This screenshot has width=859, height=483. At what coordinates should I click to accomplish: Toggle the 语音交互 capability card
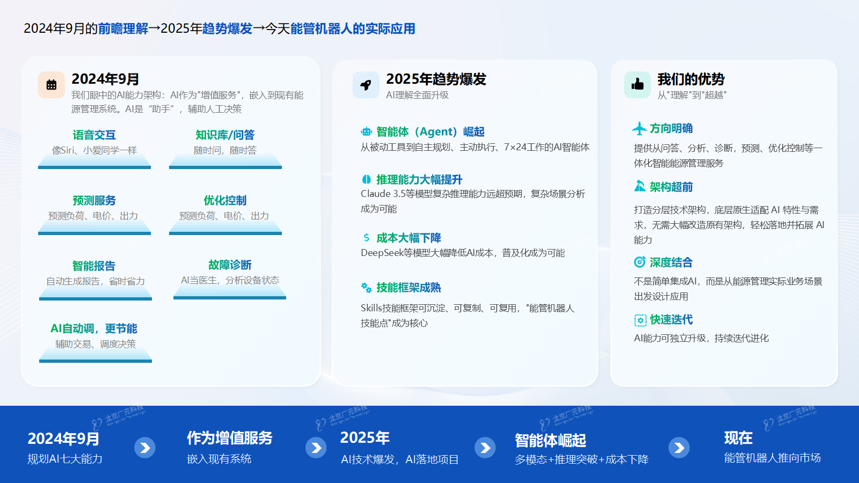95,145
